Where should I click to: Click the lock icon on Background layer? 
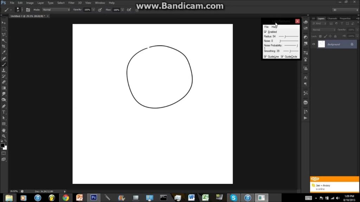click(x=352, y=45)
